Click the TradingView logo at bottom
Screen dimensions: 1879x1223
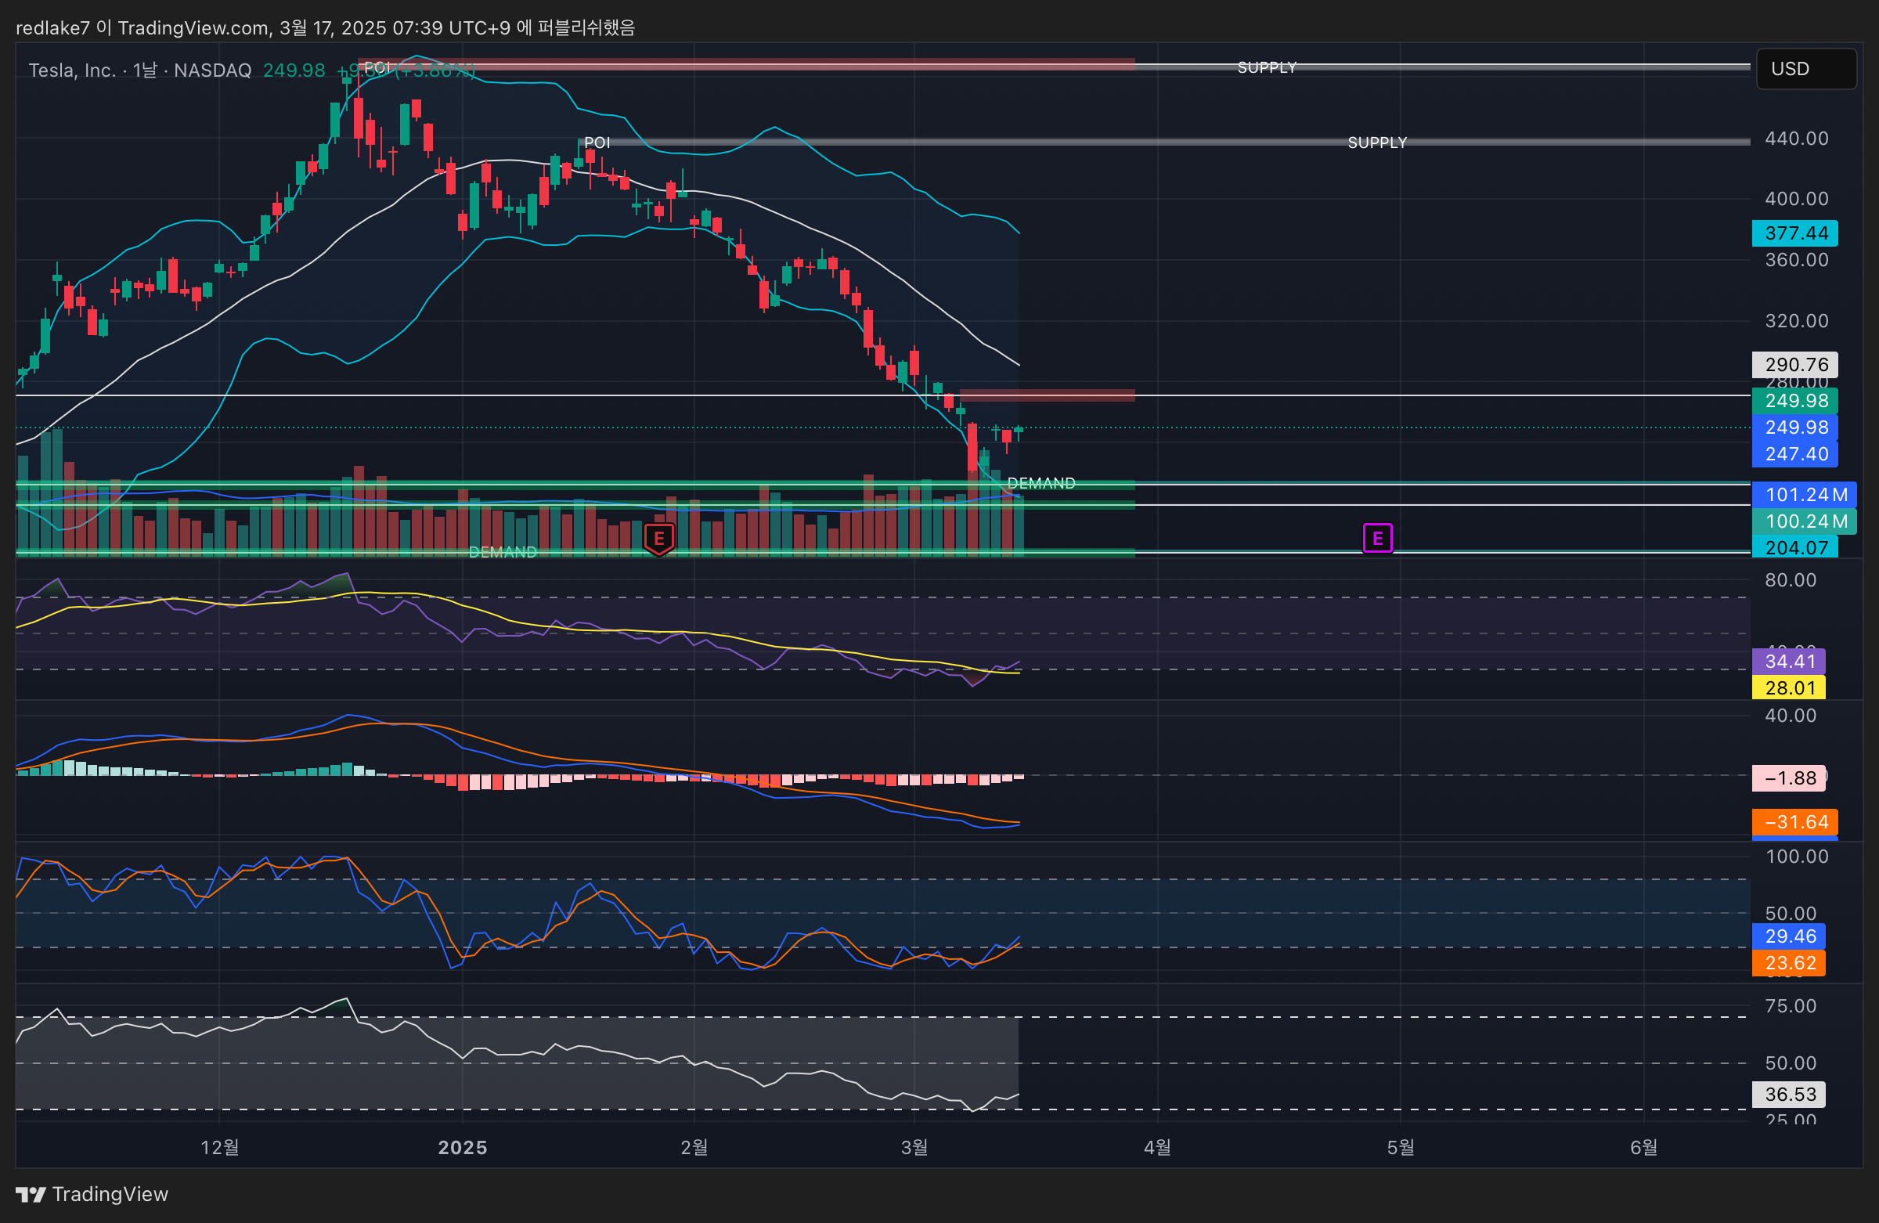tap(92, 1194)
